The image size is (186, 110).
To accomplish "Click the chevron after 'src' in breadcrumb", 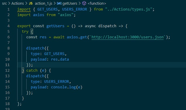I will tap(9, 4).
